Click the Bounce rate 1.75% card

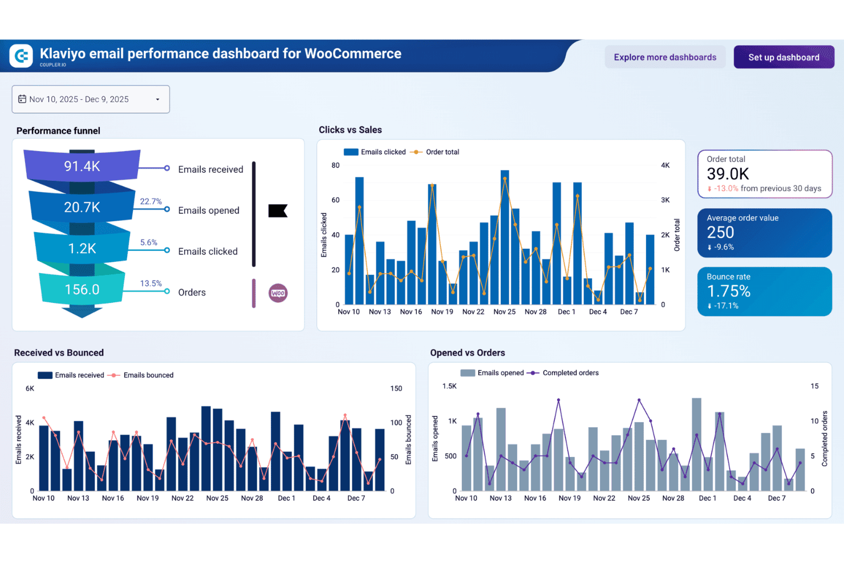[x=765, y=291]
